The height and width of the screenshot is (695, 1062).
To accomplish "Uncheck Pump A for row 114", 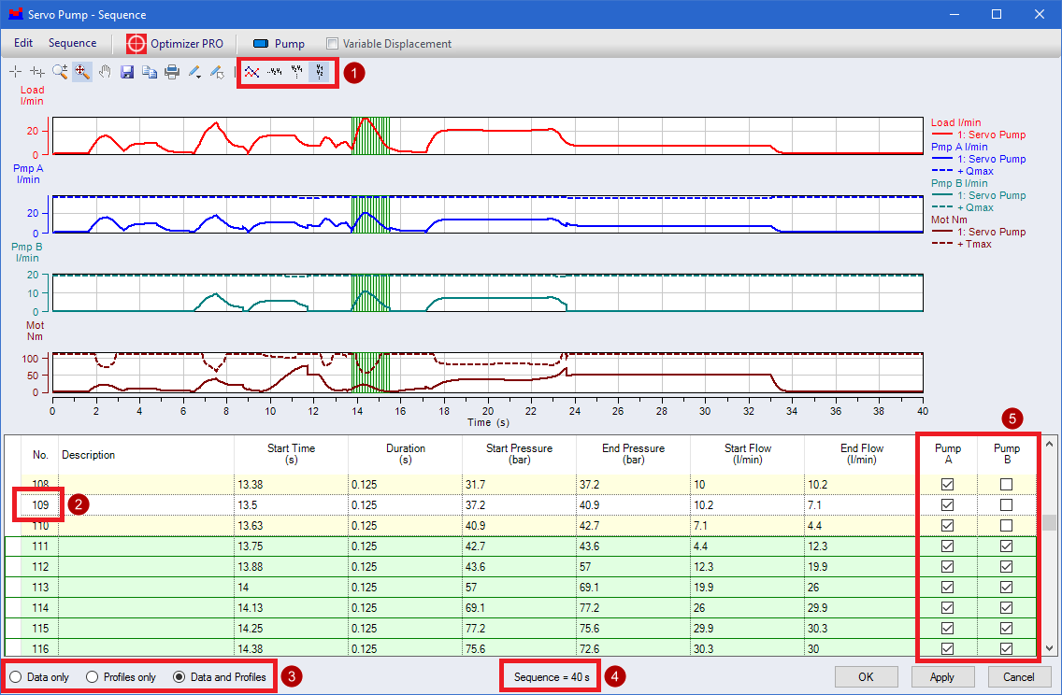I will pos(948,608).
